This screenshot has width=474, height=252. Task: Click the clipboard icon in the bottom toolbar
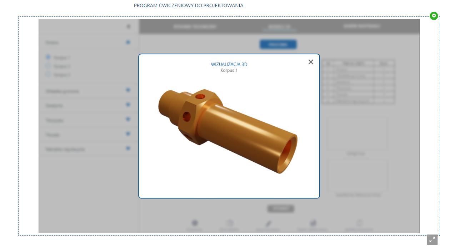(x=359, y=223)
